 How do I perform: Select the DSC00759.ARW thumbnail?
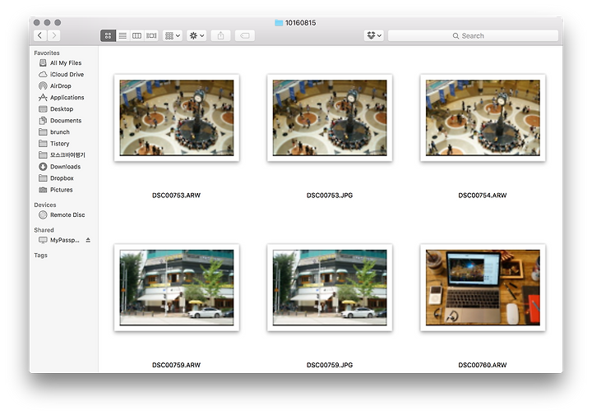coord(177,288)
